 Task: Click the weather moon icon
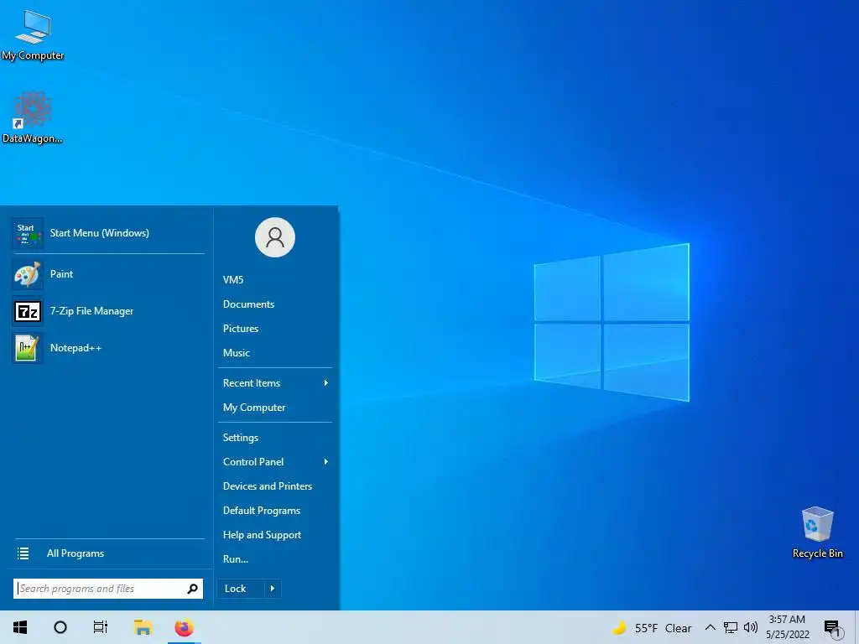619,627
